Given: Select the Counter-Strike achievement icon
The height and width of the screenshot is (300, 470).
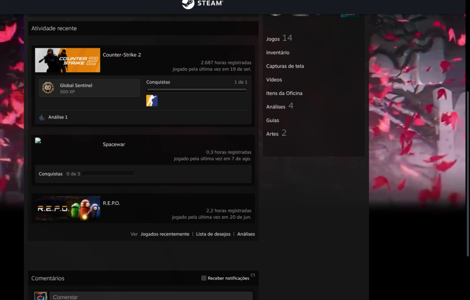Looking at the screenshot, I should 152,101.
